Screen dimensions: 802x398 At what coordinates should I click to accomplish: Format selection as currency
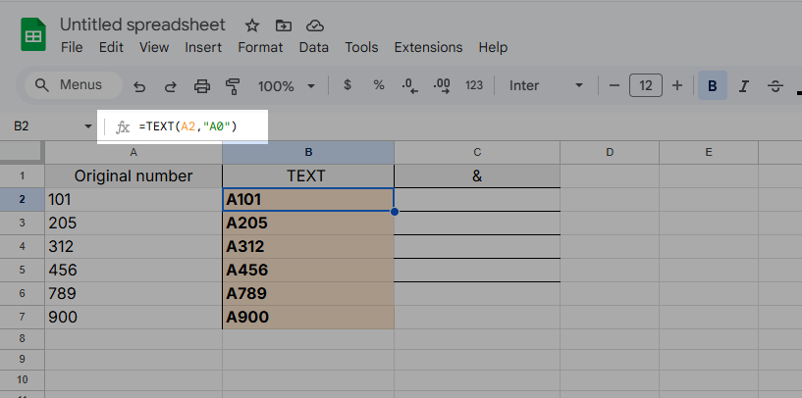click(x=348, y=85)
